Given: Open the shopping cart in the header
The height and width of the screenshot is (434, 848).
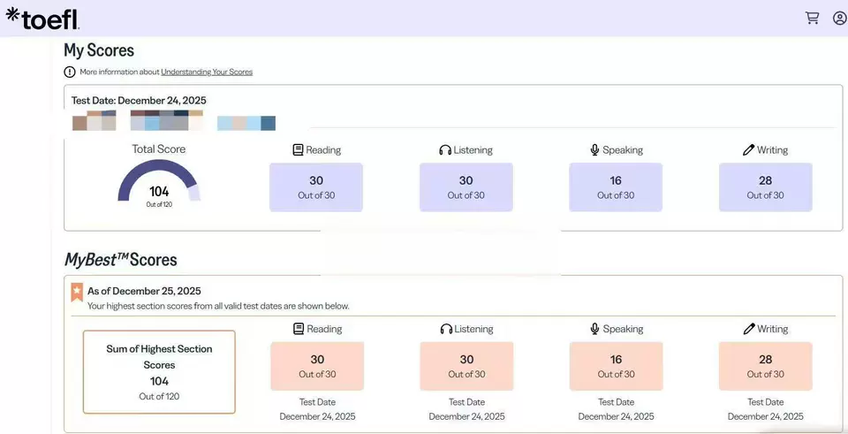Looking at the screenshot, I should click(812, 18).
